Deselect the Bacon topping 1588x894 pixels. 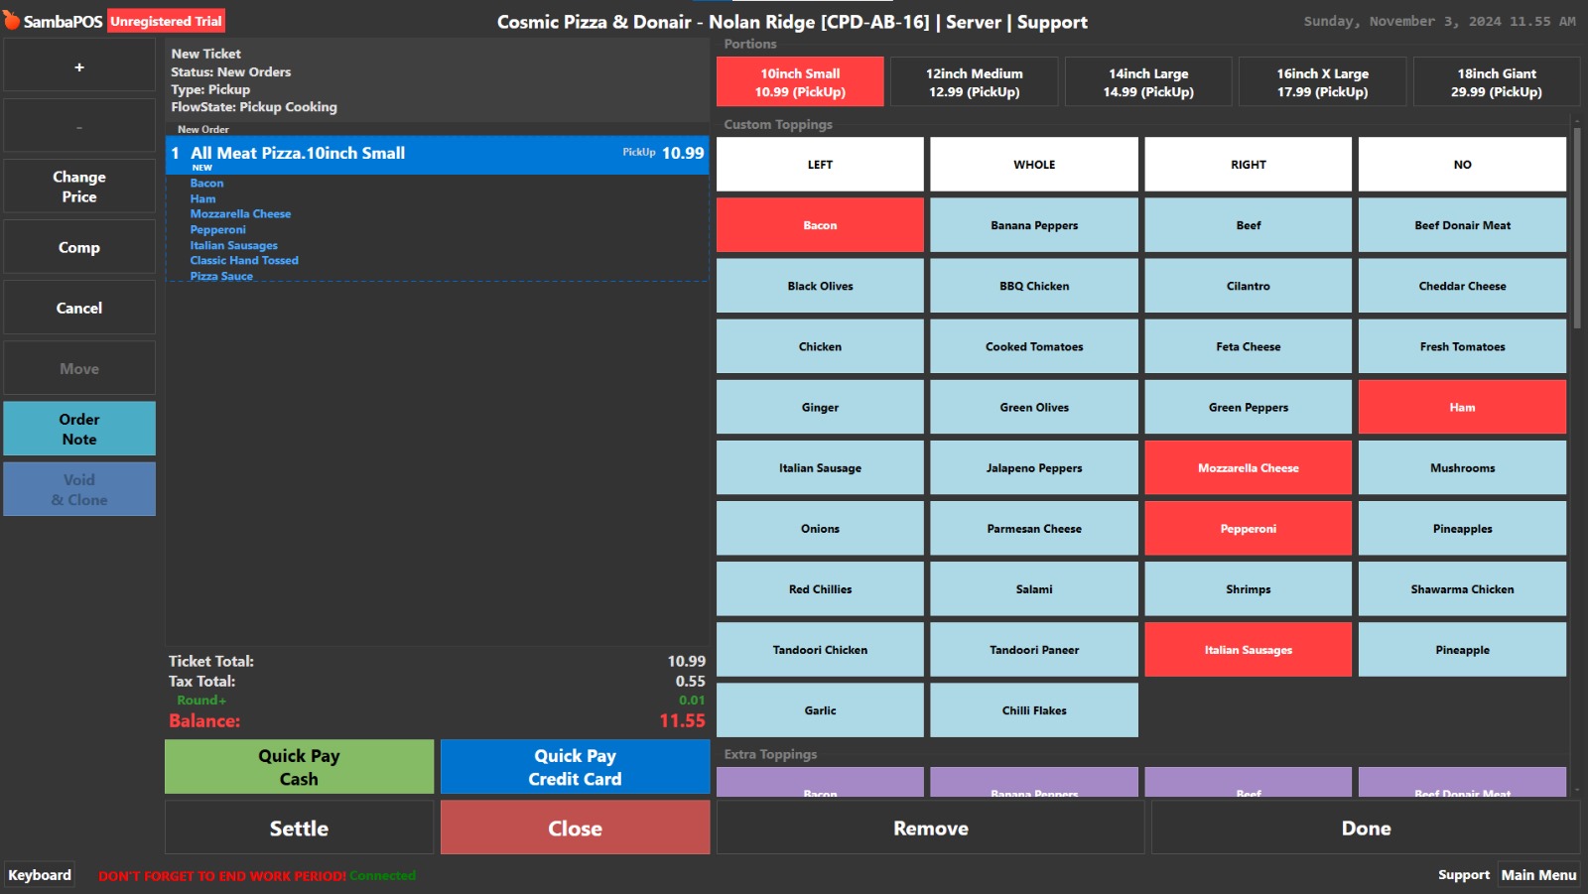820,225
